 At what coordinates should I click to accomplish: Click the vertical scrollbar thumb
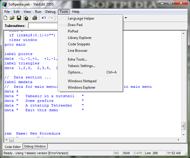click(x=184, y=126)
